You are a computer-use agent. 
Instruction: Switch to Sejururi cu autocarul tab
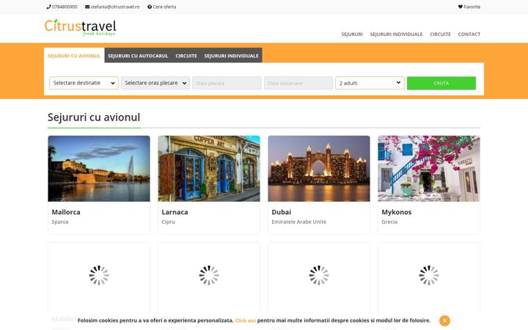tap(138, 56)
